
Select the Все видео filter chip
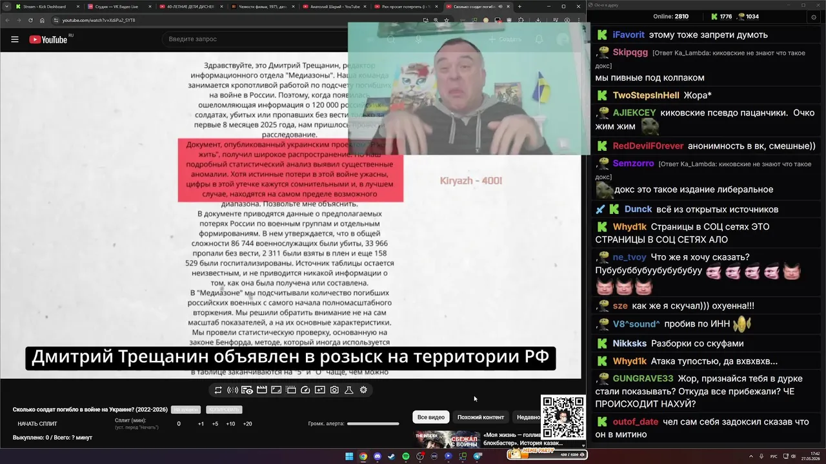(x=431, y=417)
